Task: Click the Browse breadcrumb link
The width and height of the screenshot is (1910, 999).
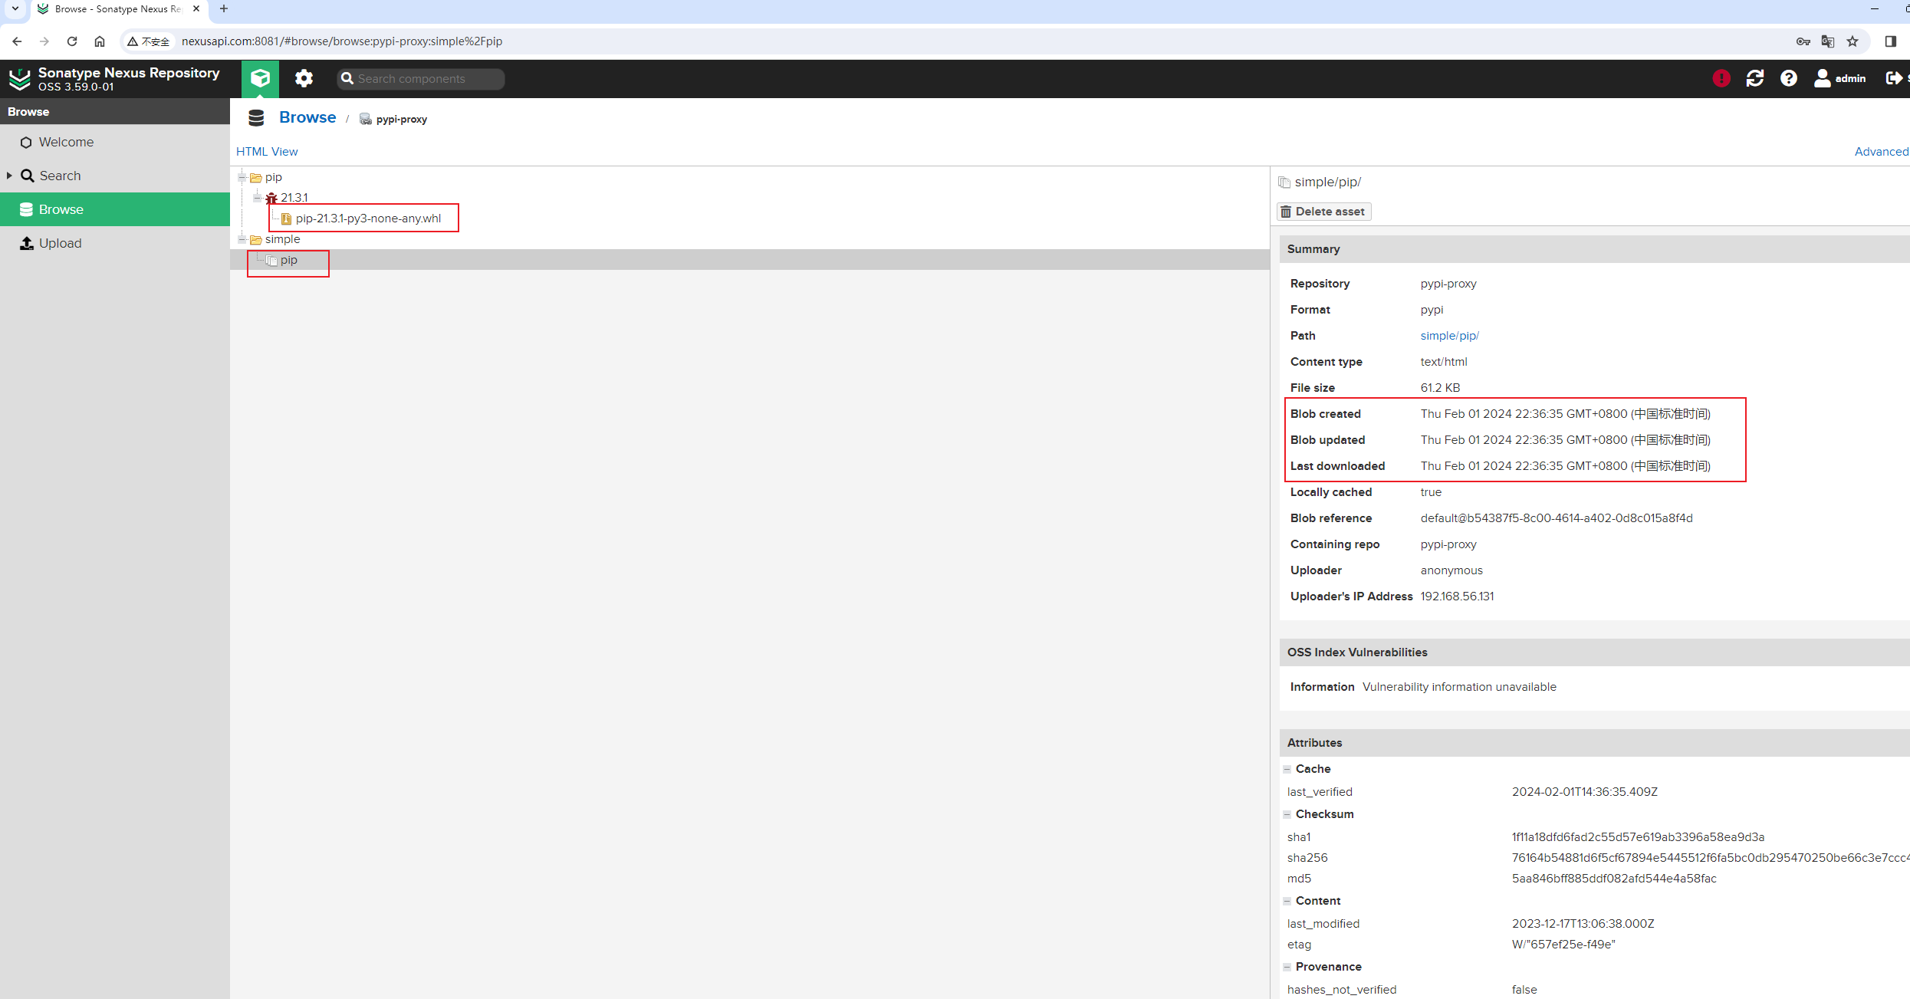Action: 307,117
